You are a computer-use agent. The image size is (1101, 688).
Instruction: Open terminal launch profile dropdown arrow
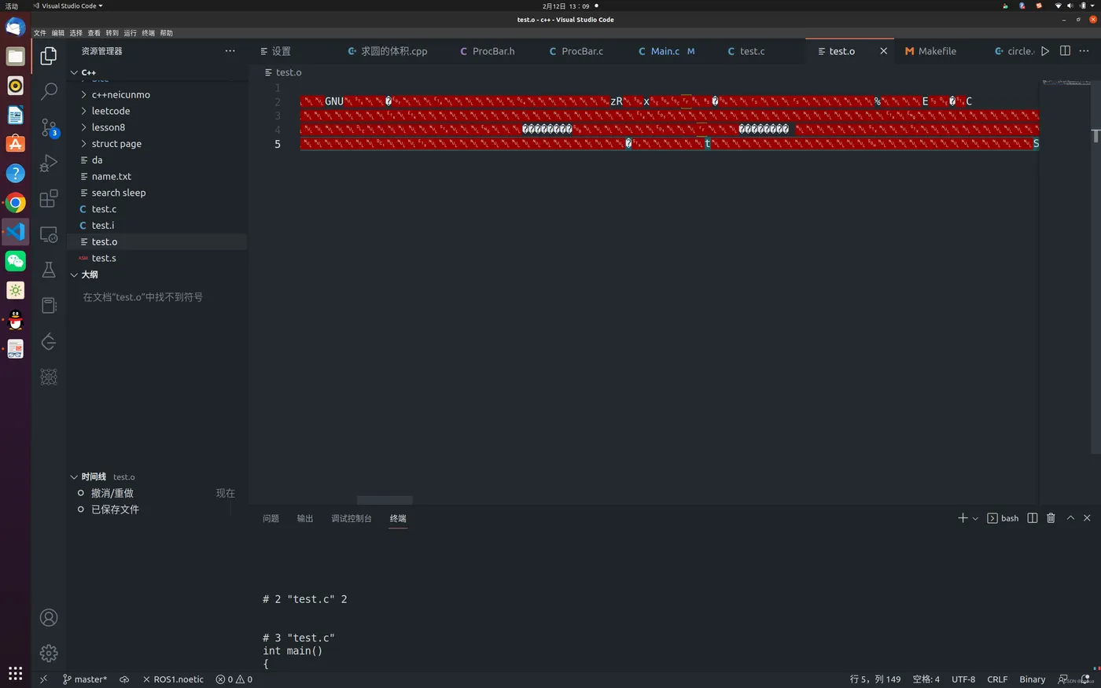point(975,518)
